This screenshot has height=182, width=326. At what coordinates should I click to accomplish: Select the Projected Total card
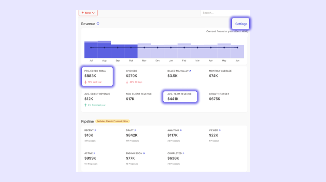pos(97,77)
